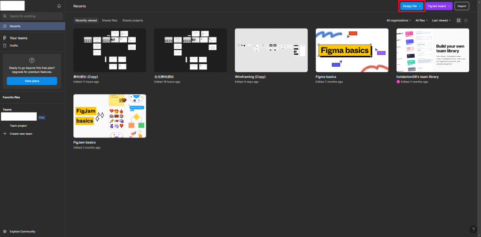Click the Your teams icon
Viewport: 481px width, 237px height.
[5, 38]
